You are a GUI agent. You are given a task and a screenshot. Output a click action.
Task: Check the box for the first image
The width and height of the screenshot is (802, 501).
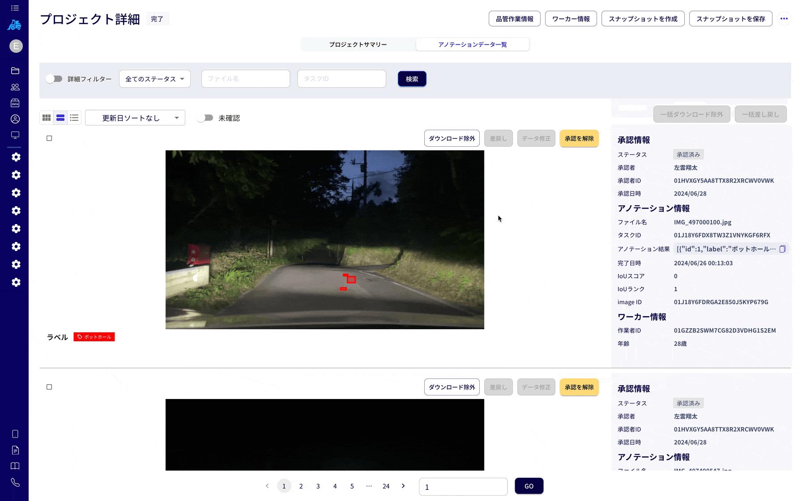click(x=49, y=138)
